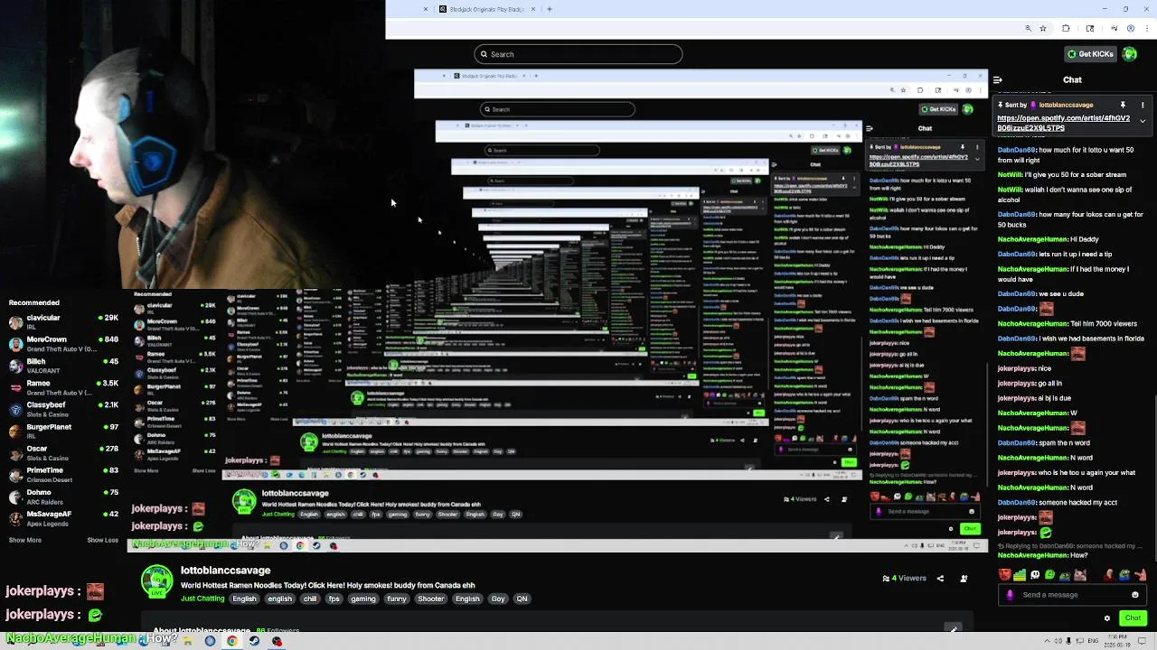Pick the green bars emote in quick emote row
Viewport: 1157px width, 650px height.
point(1020,575)
